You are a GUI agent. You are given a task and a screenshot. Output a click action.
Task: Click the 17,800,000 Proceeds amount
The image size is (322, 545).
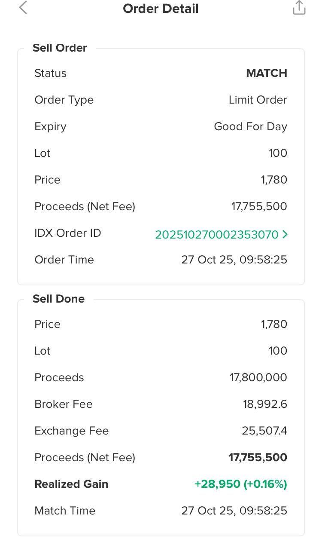(258, 377)
